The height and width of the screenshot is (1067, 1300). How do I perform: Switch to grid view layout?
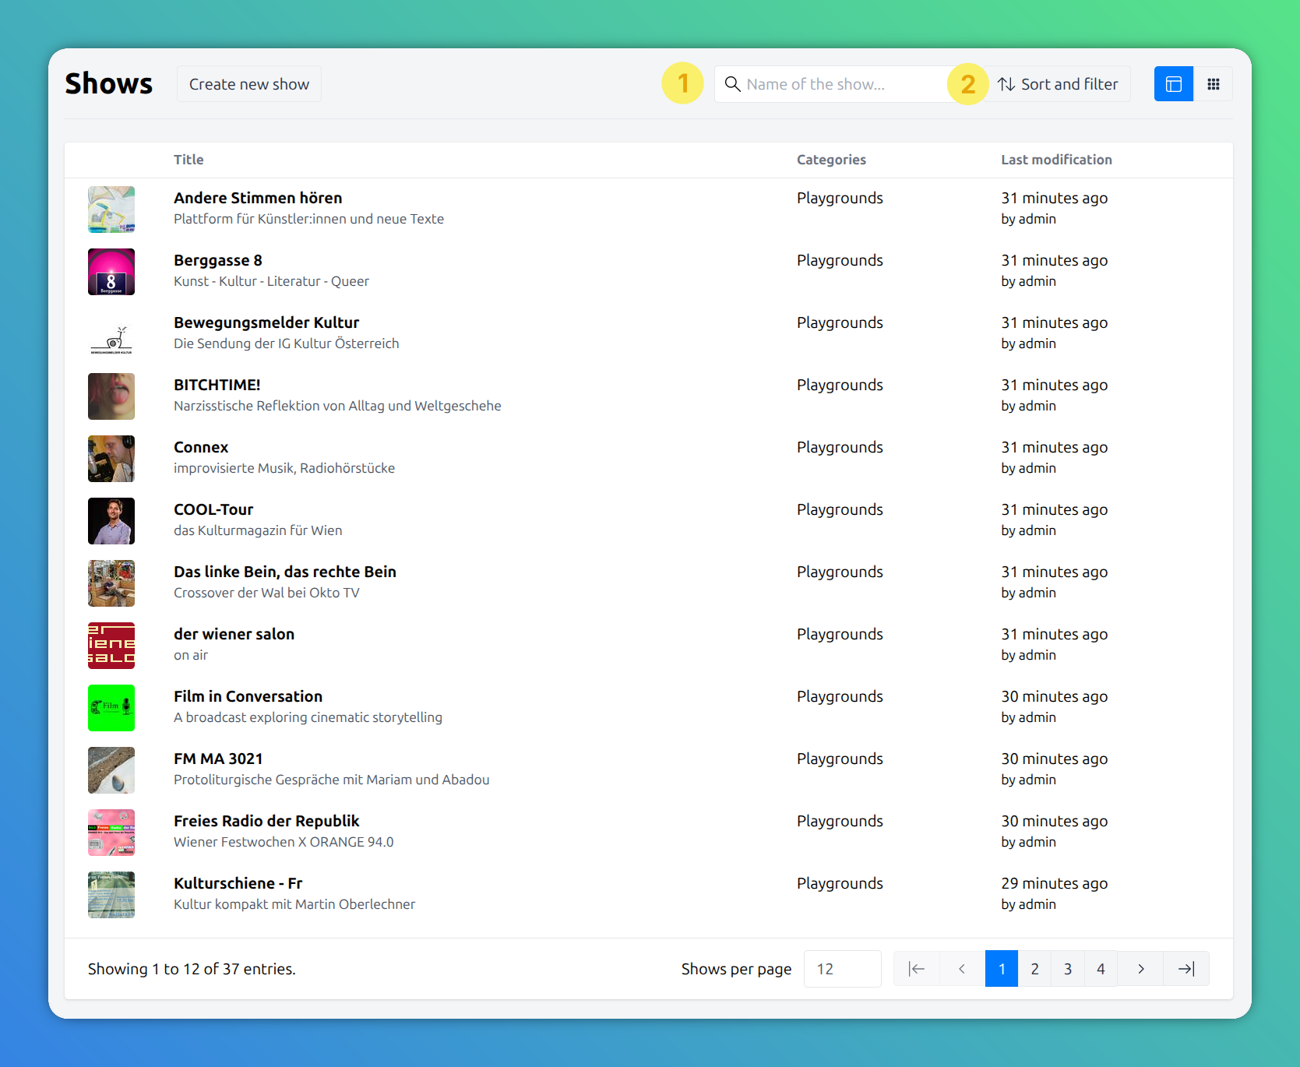1213,84
